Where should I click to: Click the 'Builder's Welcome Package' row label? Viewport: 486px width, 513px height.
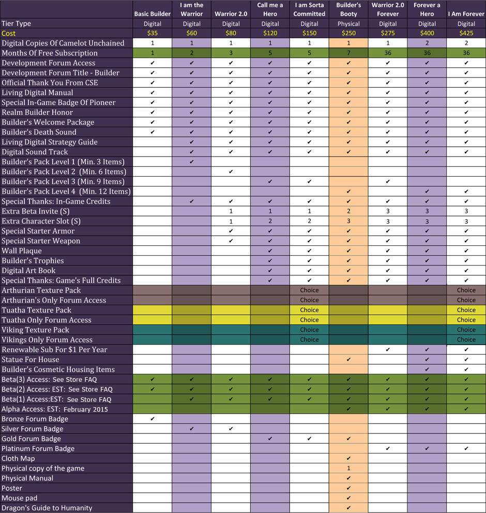pyautogui.click(x=48, y=122)
